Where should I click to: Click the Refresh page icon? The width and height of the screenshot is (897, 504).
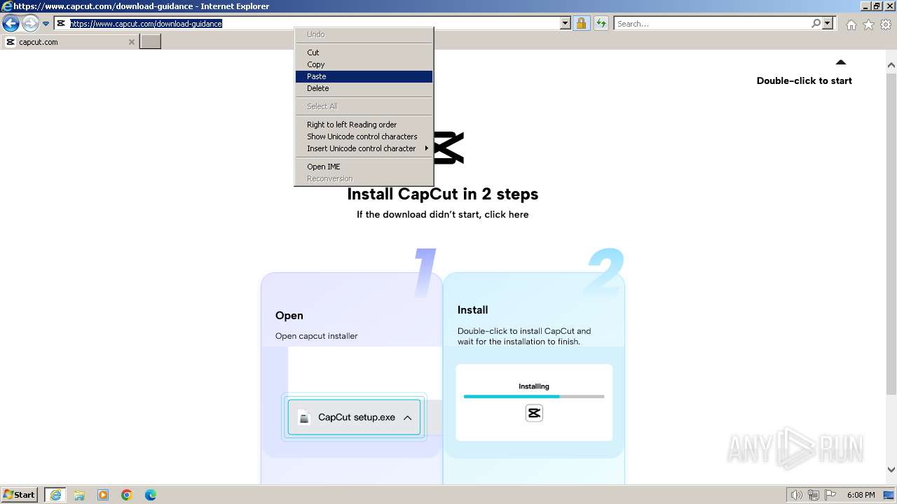coord(601,24)
